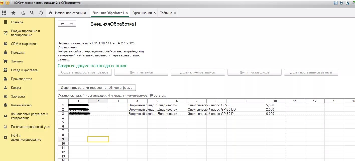Viewport: 355px width, 161px height.
Task: Click Создать ввод остатков товаров button
Action: tap(85, 72)
